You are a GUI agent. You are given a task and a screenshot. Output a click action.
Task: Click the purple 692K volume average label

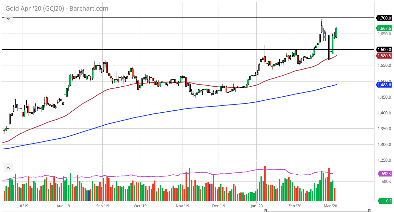click(x=385, y=174)
